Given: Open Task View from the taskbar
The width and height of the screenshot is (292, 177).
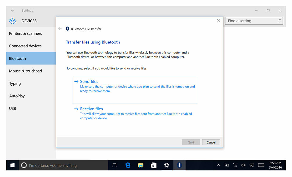Looking at the screenshot, I should click(114, 165).
